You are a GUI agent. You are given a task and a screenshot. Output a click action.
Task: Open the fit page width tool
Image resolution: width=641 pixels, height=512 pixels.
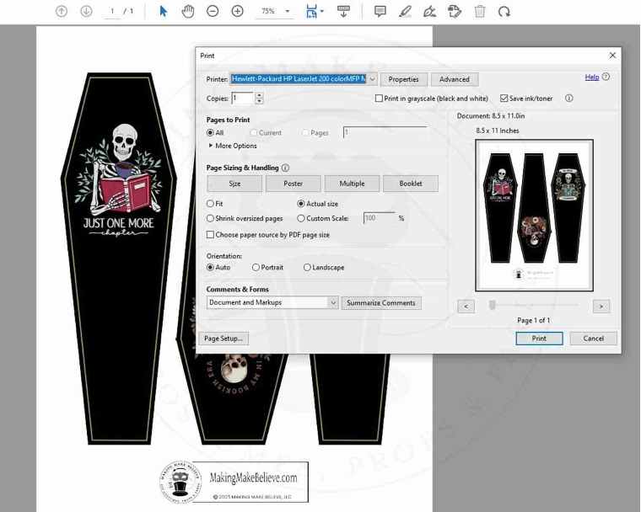click(311, 11)
